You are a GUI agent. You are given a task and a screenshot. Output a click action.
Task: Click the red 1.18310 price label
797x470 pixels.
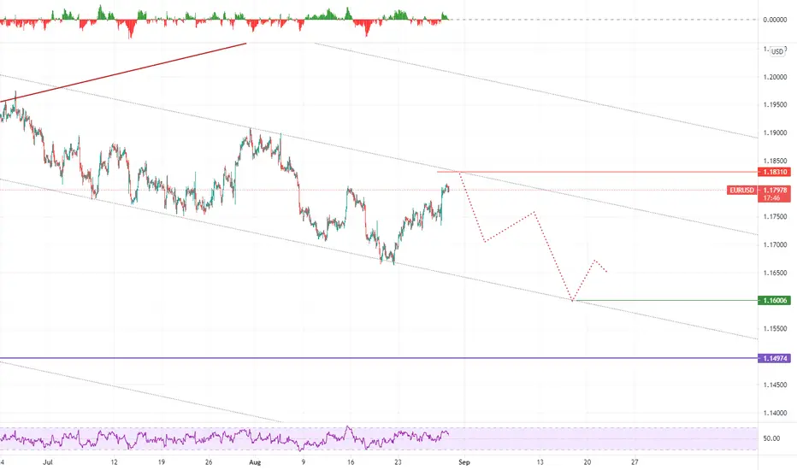pyautogui.click(x=774, y=172)
